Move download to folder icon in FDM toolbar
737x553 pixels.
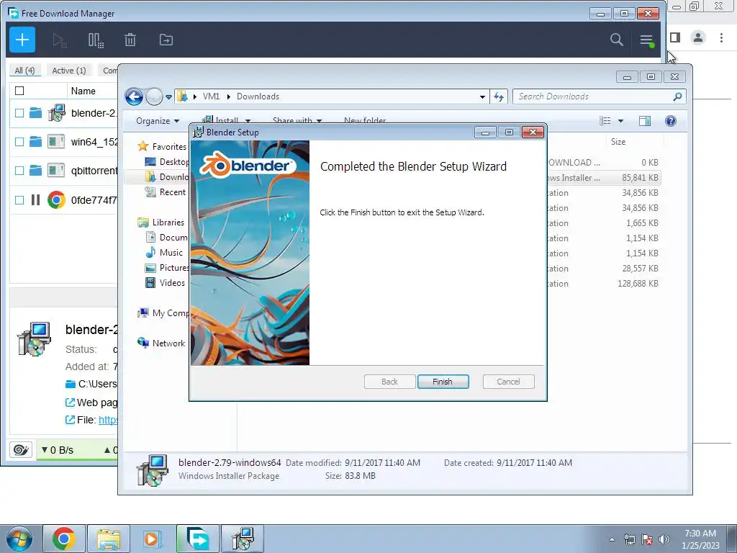click(x=166, y=40)
